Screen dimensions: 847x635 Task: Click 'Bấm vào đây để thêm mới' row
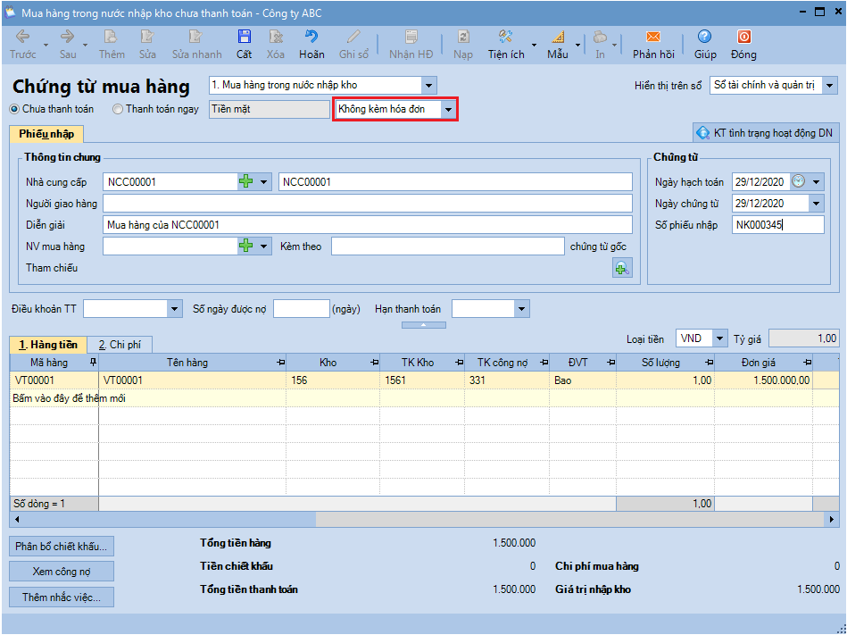[x=424, y=398]
